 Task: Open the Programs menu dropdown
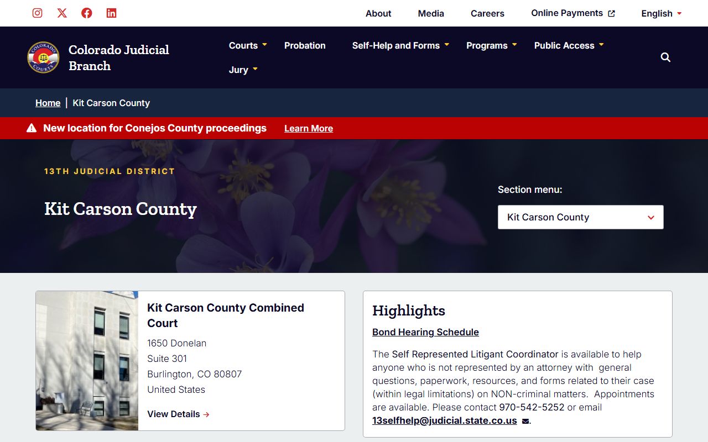tap(491, 45)
